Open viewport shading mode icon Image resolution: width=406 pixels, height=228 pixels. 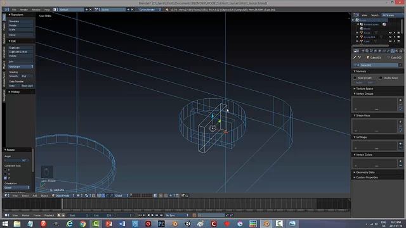tap(79, 196)
